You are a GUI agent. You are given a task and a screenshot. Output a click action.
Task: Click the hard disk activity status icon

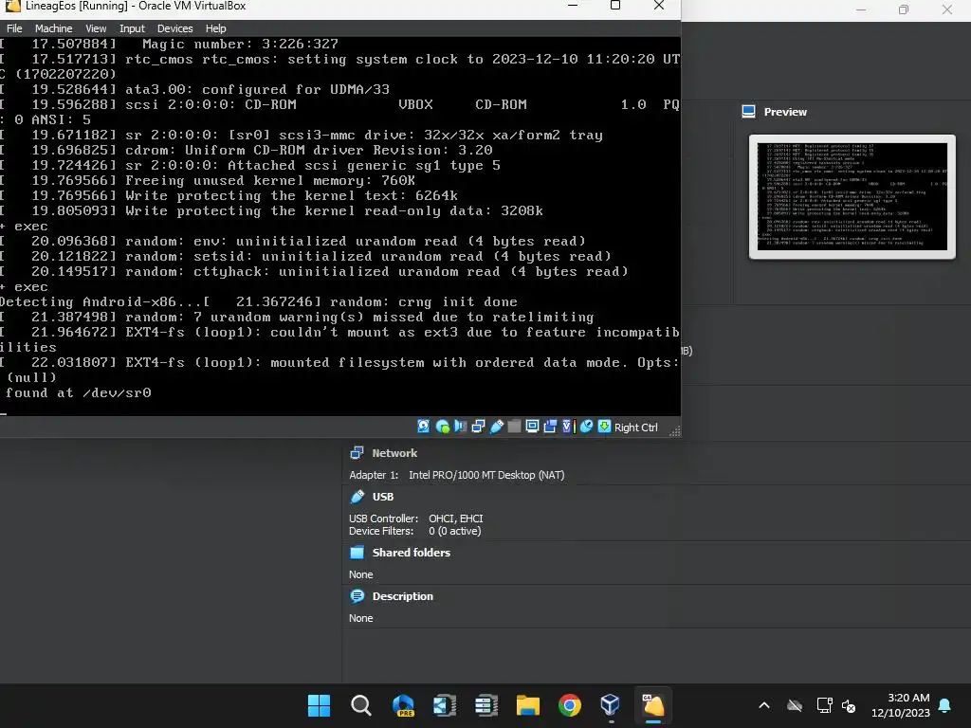424,426
